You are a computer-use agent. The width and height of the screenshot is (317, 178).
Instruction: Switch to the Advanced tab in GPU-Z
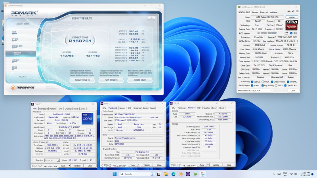tap(264, 12)
